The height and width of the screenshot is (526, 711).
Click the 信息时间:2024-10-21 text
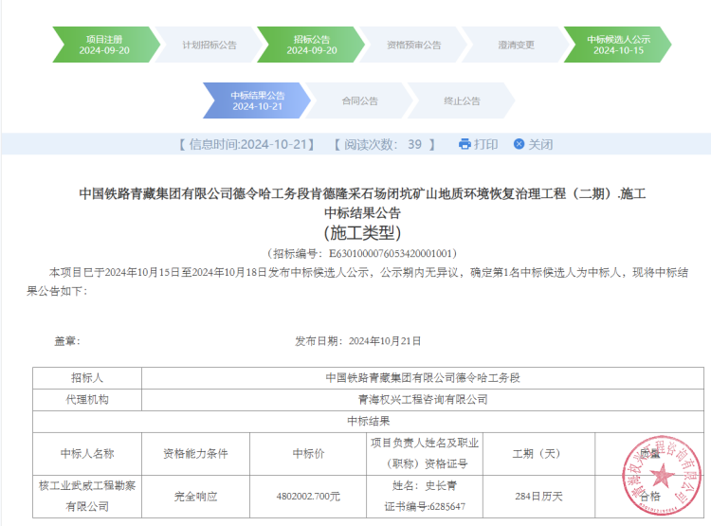tap(246, 145)
